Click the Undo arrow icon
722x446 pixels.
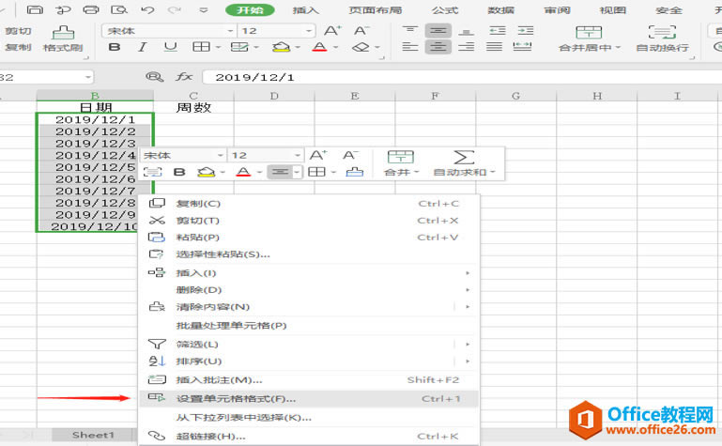tap(147, 9)
